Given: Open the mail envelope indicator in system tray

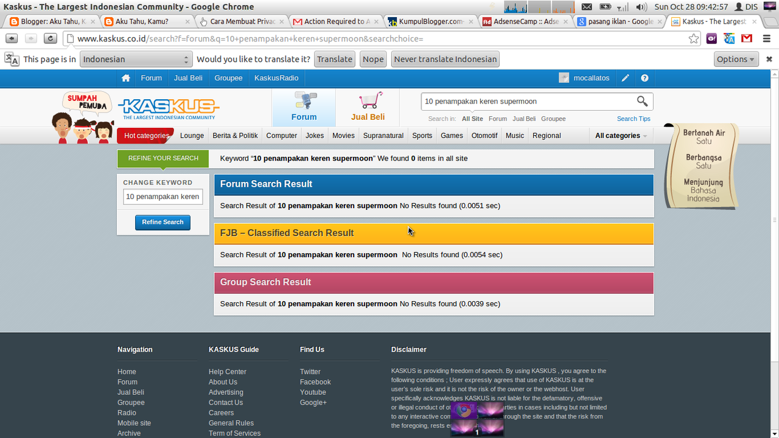Looking at the screenshot, I should click(587, 7).
